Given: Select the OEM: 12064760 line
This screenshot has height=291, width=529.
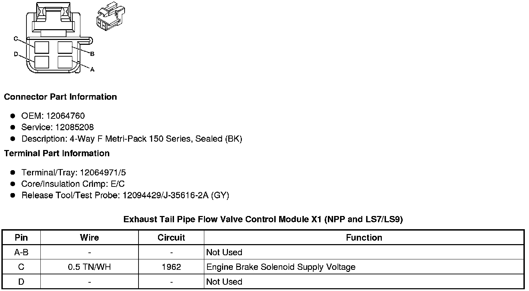Looking at the screenshot, I should 53,116.
